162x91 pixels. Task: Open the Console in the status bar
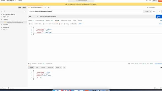11,88
